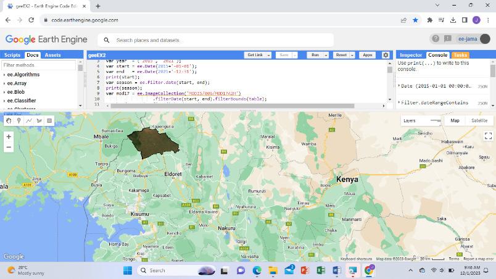Click the code editor horizontal scrollbar
The width and height of the screenshot is (496, 279).
coord(233,106)
